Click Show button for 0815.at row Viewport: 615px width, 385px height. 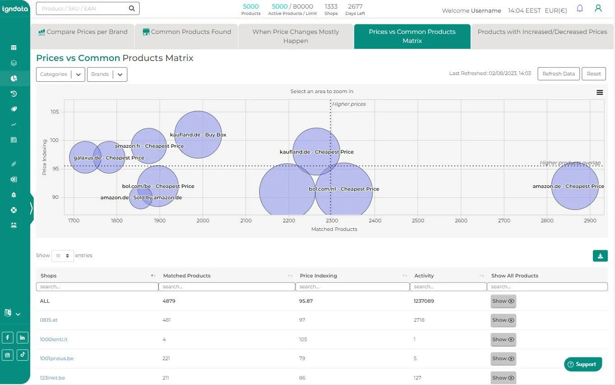click(x=503, y=320)
